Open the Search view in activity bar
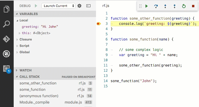199x107 pixels. 6,24
